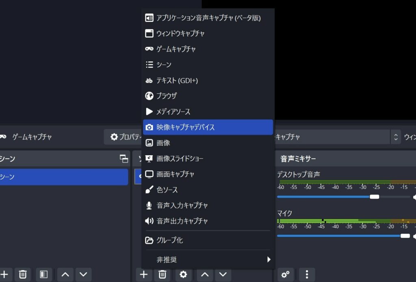This screenshot has width=416, height=282.
Task: Remove selected source with trash icon
Action: [162, 274]
